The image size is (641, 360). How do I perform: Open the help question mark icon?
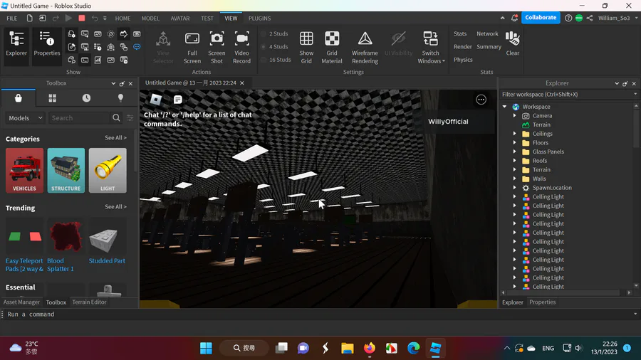coord(568,18)
